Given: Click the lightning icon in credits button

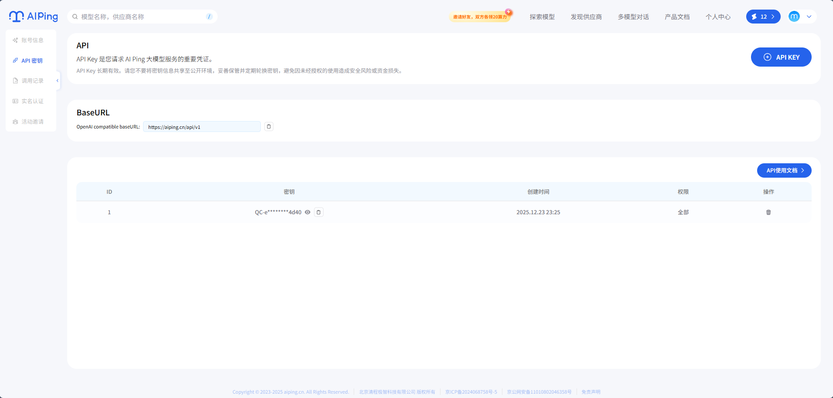Looking at the screenshot, I should click(x=754, y=17).
